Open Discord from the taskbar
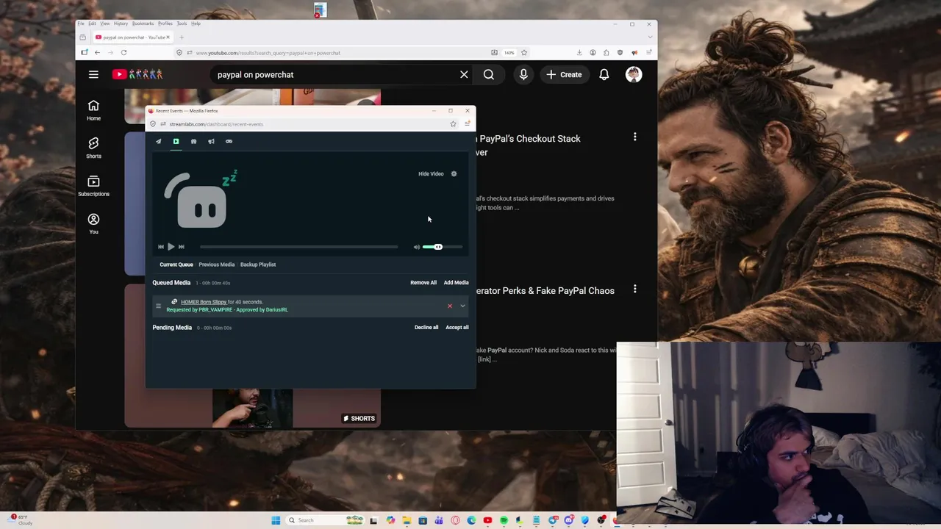Image resolution: width=941 pixels, height=529 pixels. pyautogui.click(x=568, y=520)
